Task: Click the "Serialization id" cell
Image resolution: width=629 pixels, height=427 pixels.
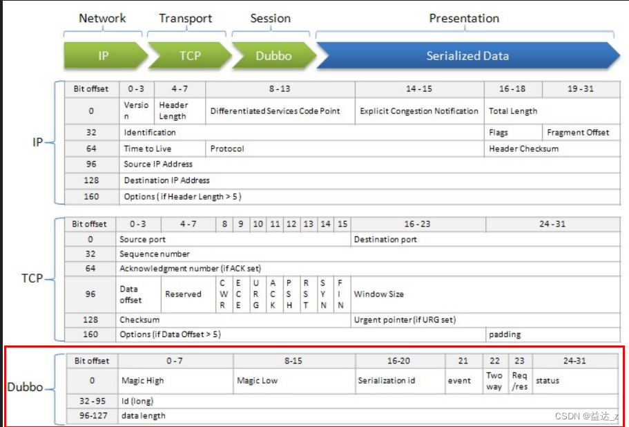Action: (400, 381)
